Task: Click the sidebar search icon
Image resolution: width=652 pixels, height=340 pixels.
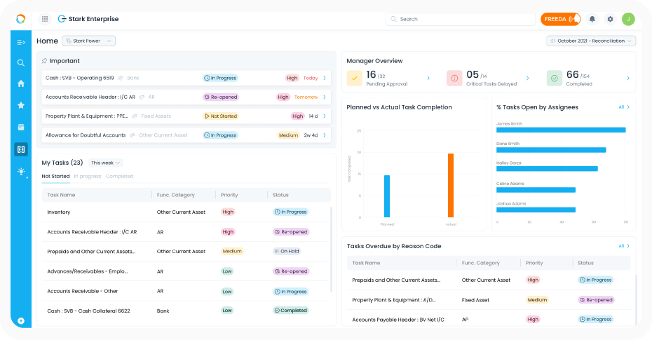Action: click(21, 63)
